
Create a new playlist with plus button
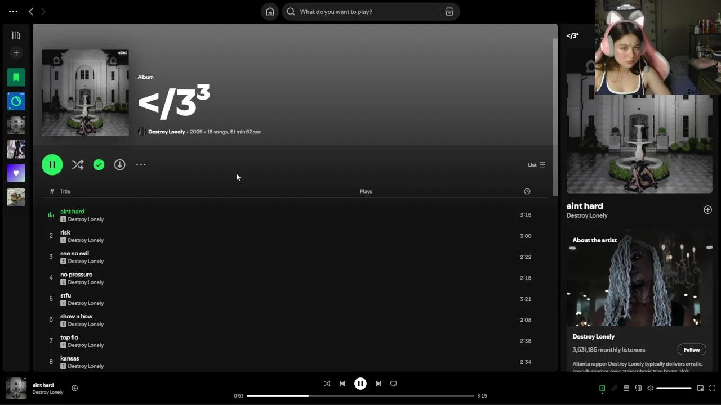coord(16,53)
